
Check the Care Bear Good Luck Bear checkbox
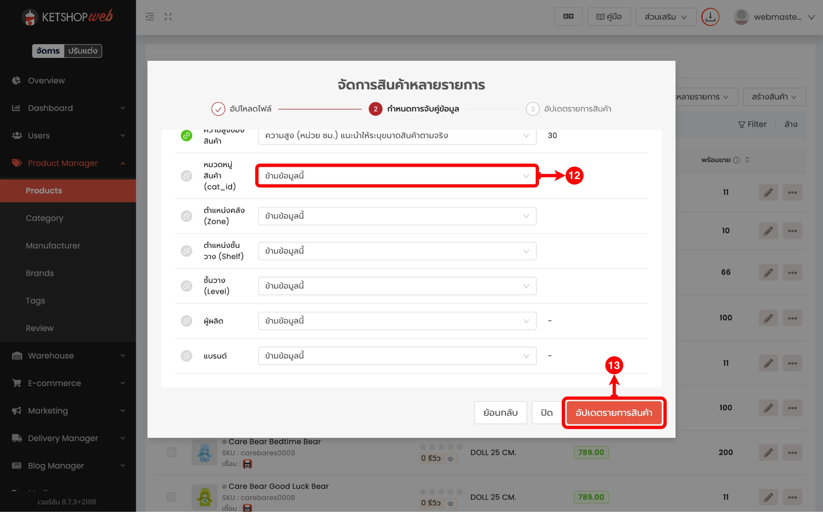point(171,497)
